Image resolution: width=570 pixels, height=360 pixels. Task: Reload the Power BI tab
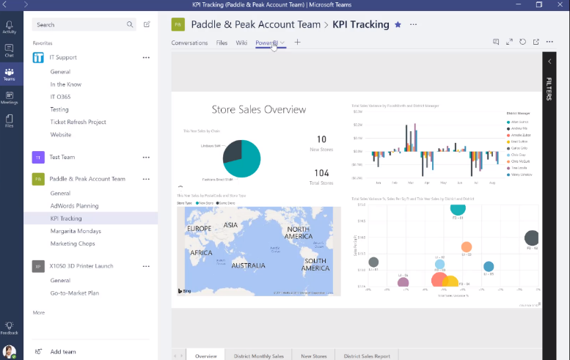tap(523, 43)
